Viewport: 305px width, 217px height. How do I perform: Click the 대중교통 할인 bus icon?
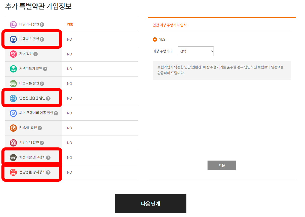(x=14, y=83)
